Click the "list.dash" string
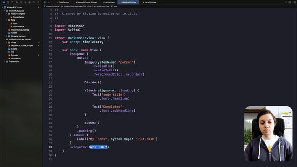 click(146, 139)
